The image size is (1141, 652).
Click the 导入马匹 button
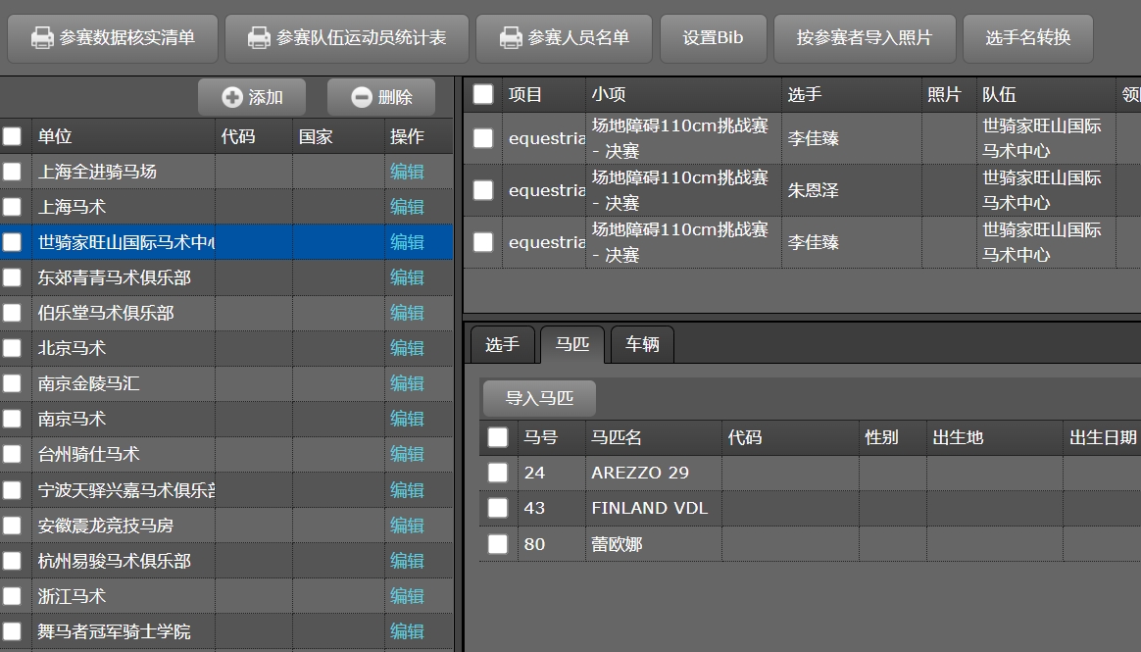[x=539, y=398]
